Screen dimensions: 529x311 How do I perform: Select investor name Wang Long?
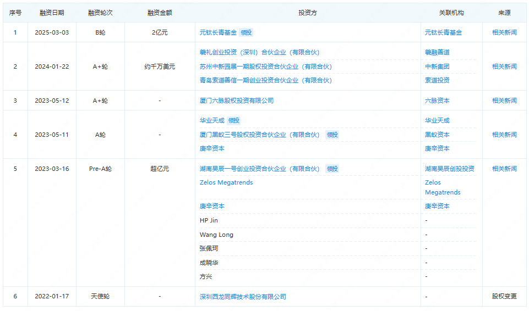pos(216,235)
